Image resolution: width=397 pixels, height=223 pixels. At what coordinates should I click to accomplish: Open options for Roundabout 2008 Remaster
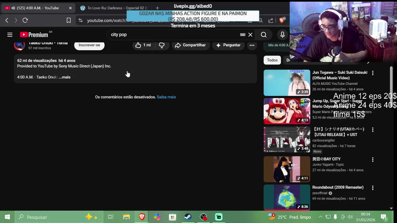pyautogui.click(x=372, y=188)
